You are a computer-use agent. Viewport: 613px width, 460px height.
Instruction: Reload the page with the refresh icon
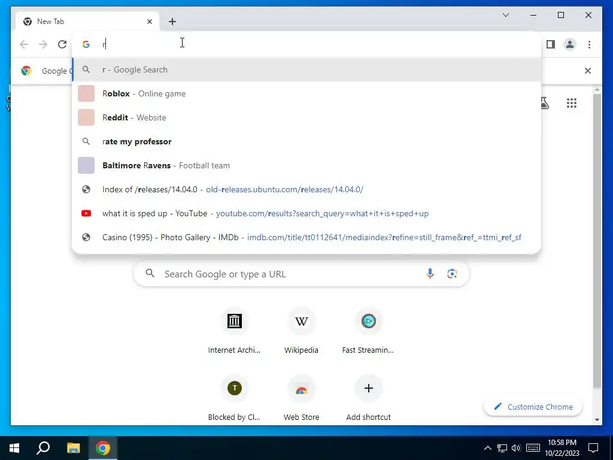62,44
